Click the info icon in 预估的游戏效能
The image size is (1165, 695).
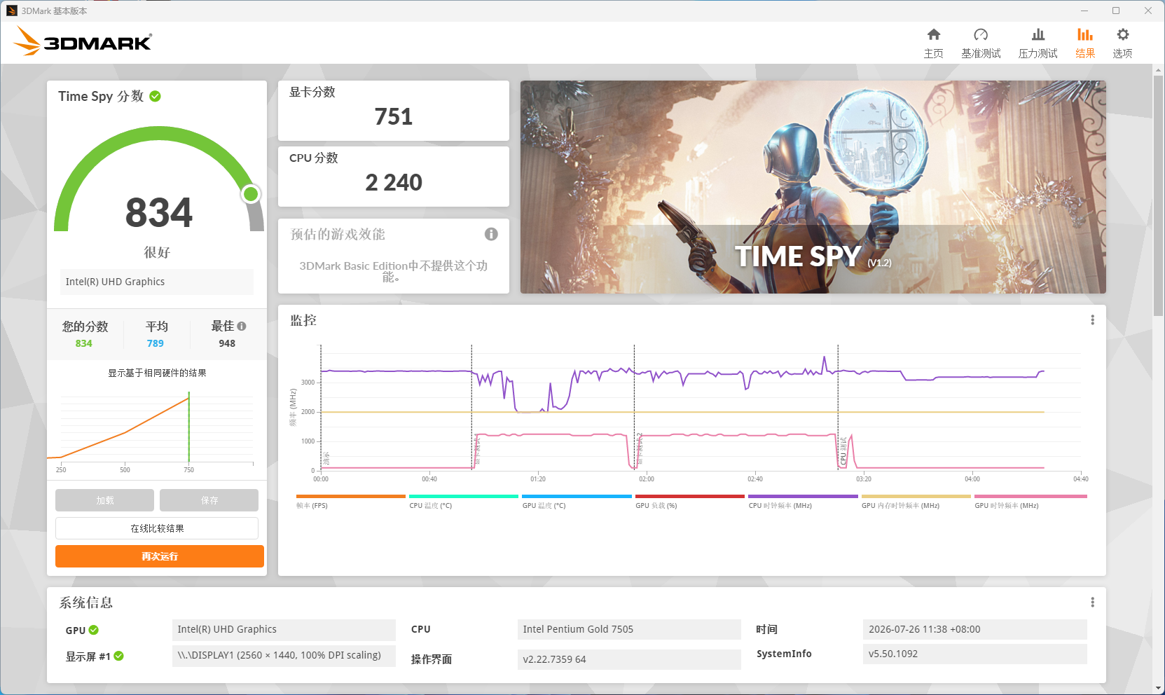(x=491, y=234)
